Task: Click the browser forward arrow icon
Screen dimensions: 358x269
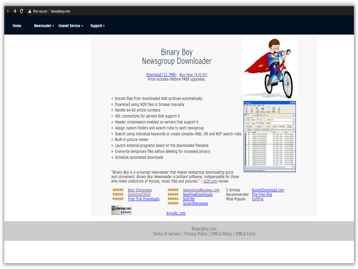Action: coord(15,11)
